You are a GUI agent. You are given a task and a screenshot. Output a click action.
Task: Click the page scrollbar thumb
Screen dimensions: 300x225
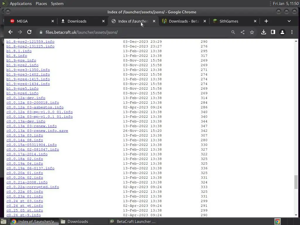(296, 182)
